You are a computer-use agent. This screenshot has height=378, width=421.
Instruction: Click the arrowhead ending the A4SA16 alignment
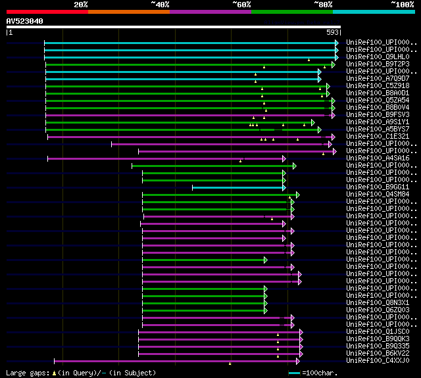[284, 159]
